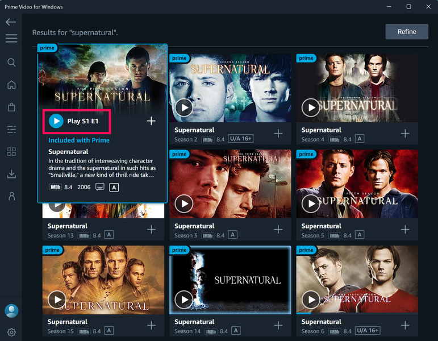Add Season 15 to watchlist
This screenshot has height=341, width=438.
[151, 325]
